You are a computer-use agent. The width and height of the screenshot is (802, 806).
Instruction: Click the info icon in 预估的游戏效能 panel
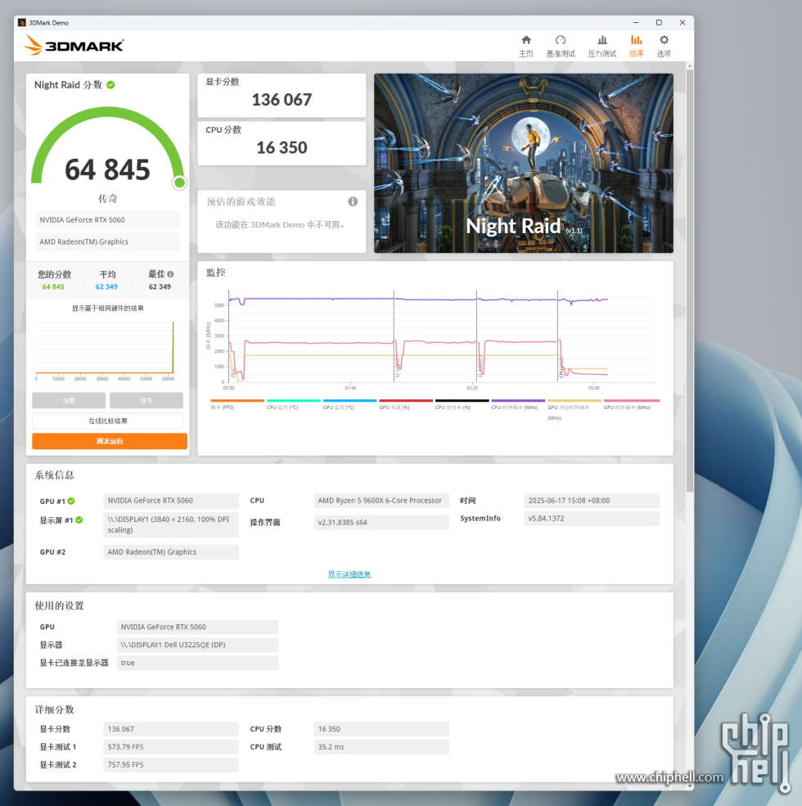(x=353, y=201)
